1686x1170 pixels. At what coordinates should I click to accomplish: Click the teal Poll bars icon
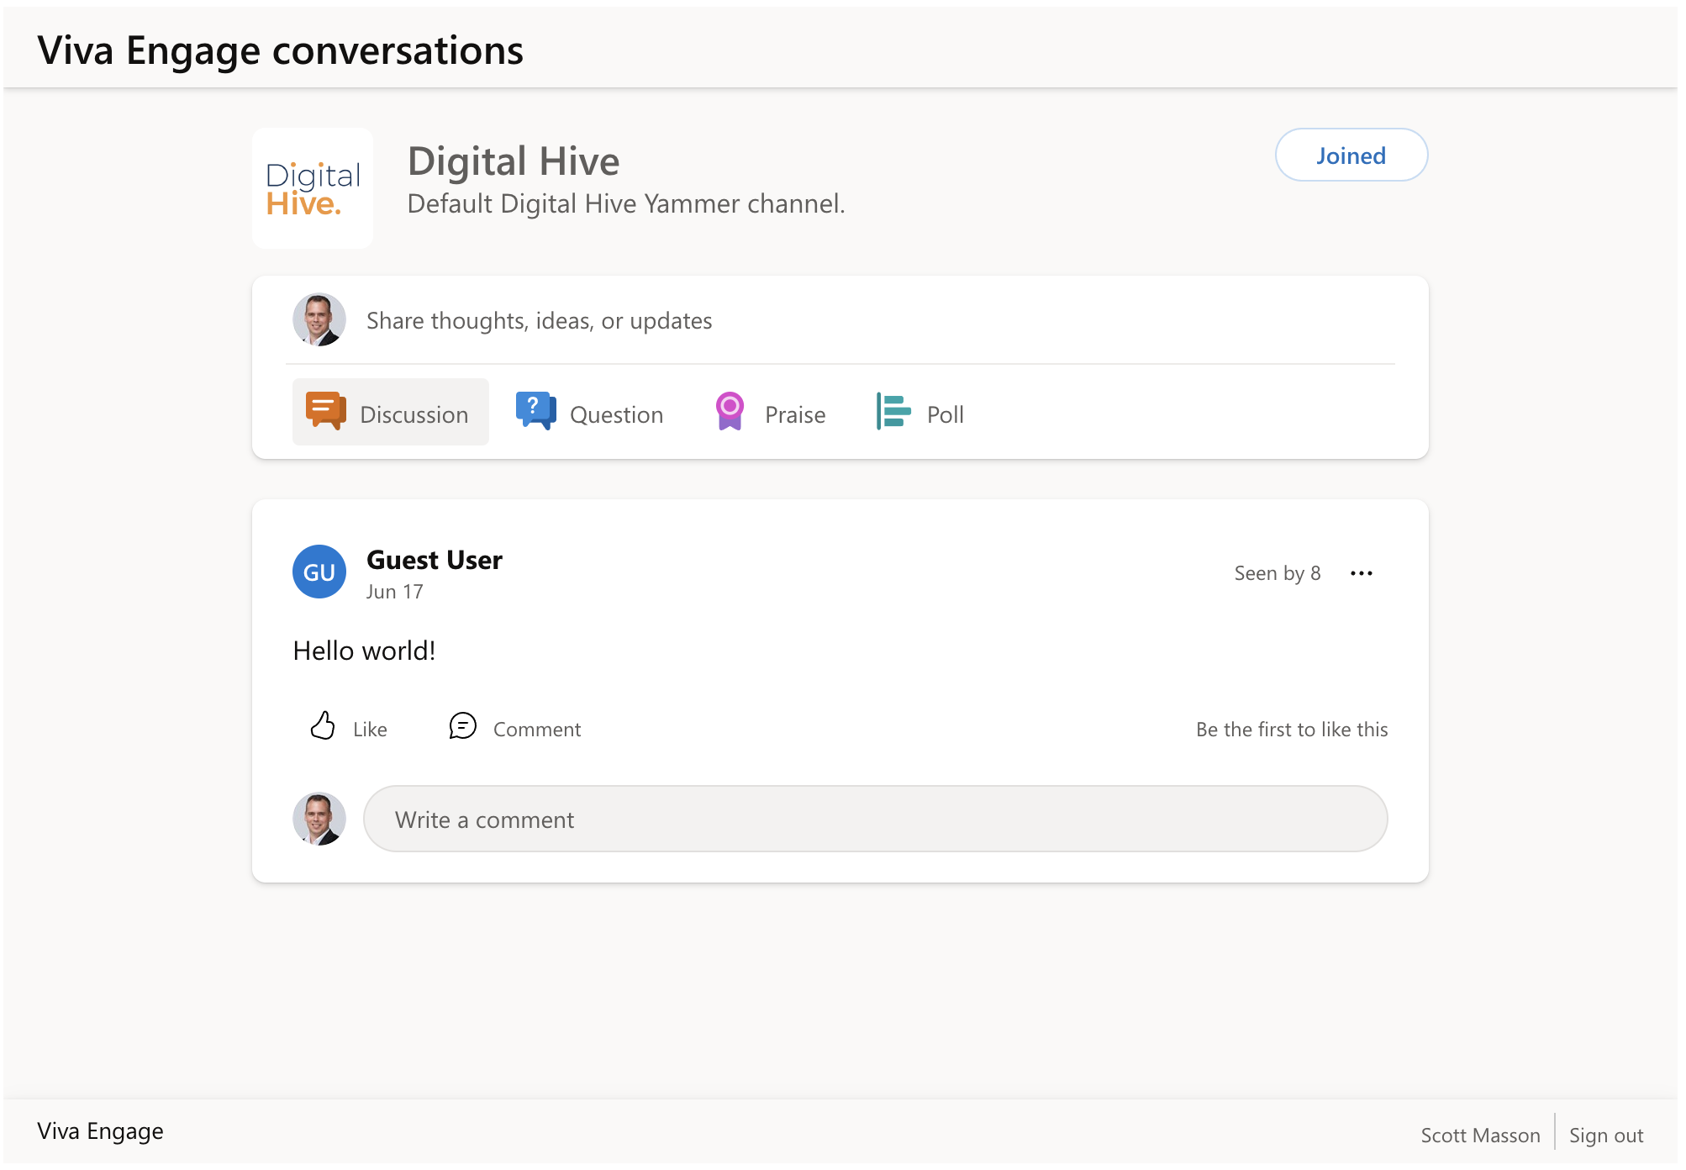(893, 411)
